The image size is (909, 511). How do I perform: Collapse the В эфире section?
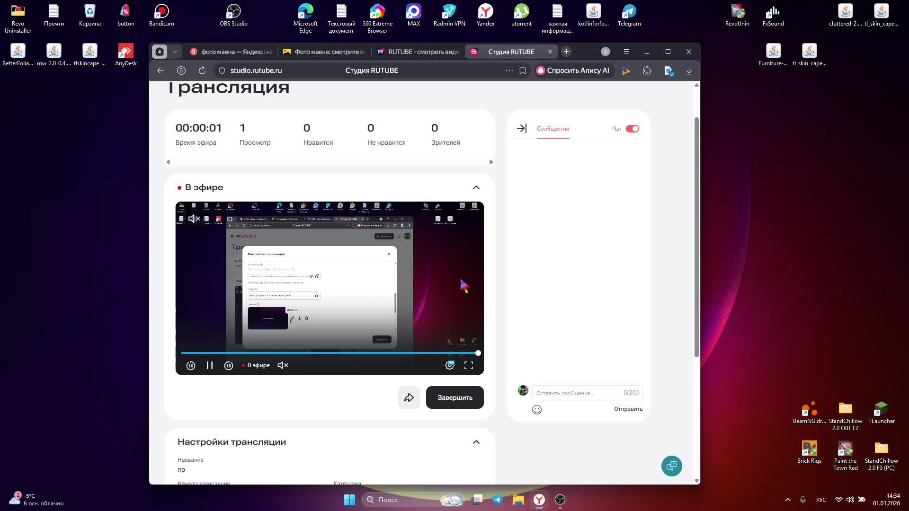coord(476,187)
